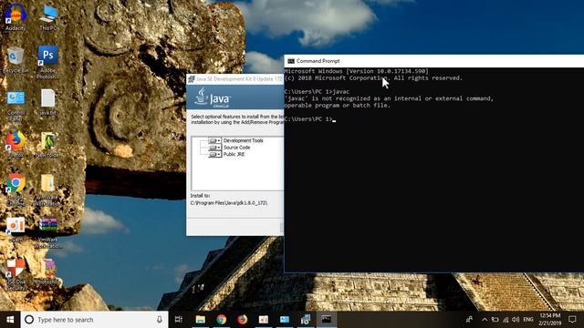Screen dimensions: 584x328
Task: Open the volume control in the tray
Action: click(516, 320)
